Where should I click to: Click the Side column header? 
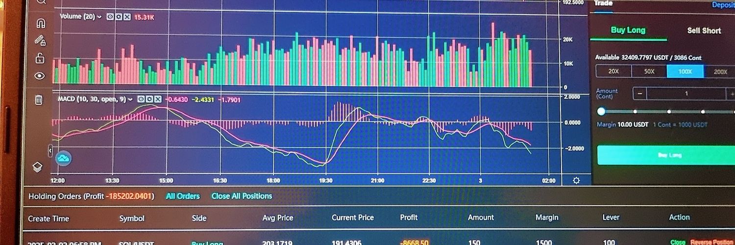click(199, 218)
